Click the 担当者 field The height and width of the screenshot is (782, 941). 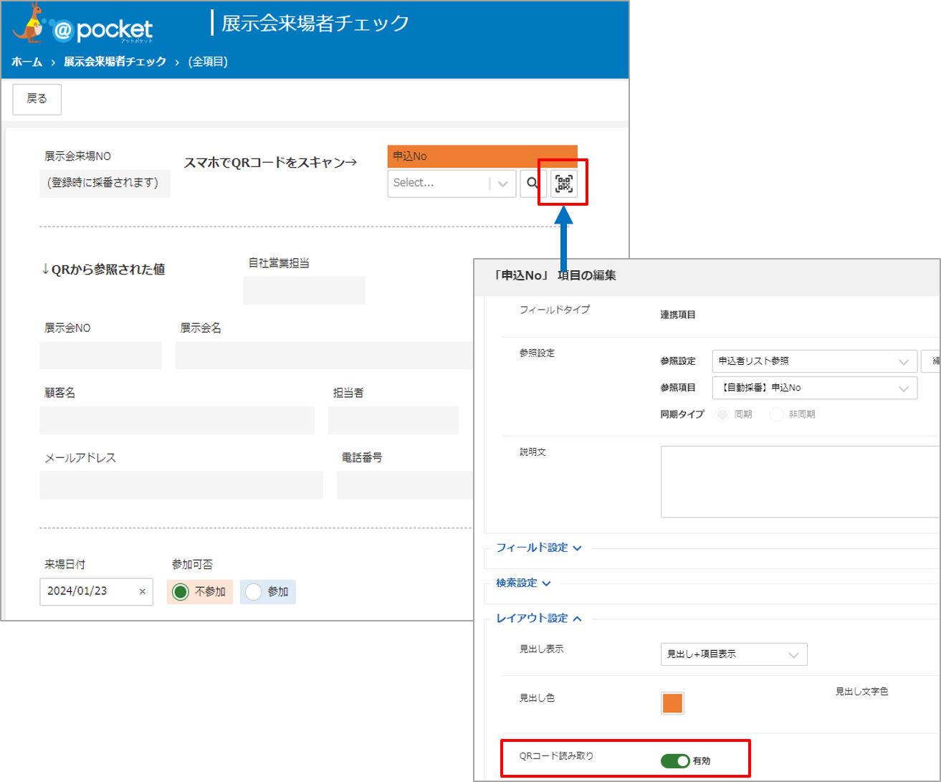(393, 420)
